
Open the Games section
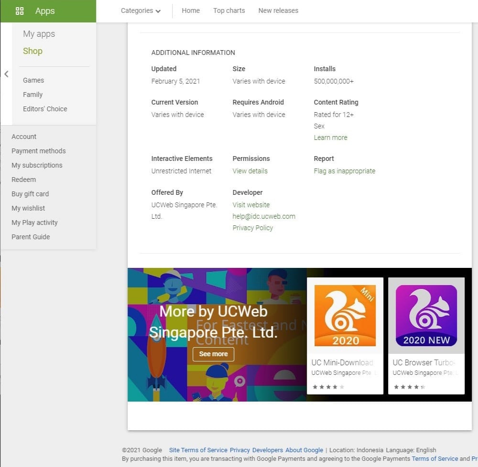(x=33, y=80)
